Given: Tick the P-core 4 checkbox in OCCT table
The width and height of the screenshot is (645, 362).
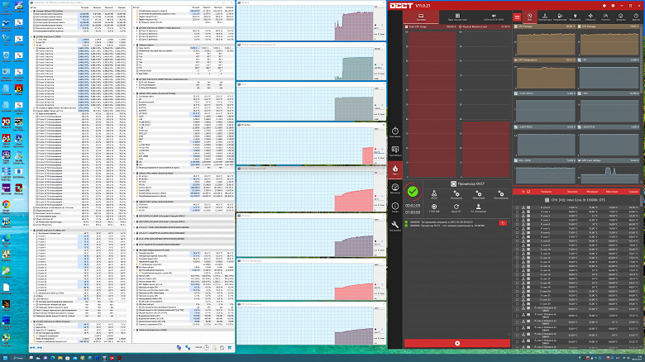Looking at the screenshot, I should [517, 225].
